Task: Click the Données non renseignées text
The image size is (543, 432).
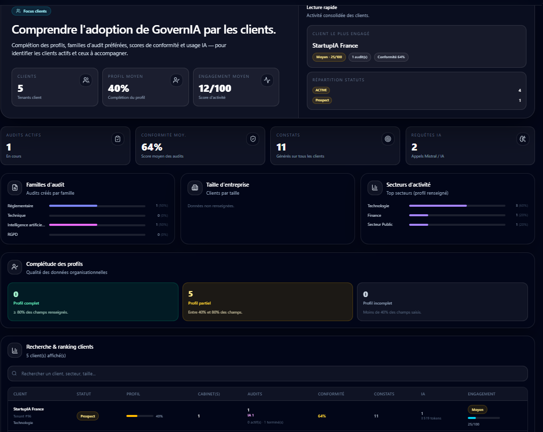Action: click(211, 206)
